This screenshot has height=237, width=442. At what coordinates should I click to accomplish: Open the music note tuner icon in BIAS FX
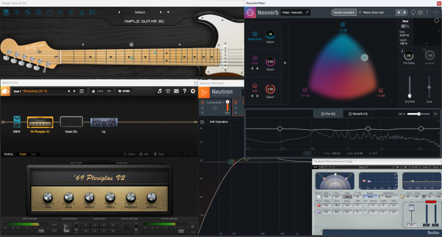coord(160,91)
